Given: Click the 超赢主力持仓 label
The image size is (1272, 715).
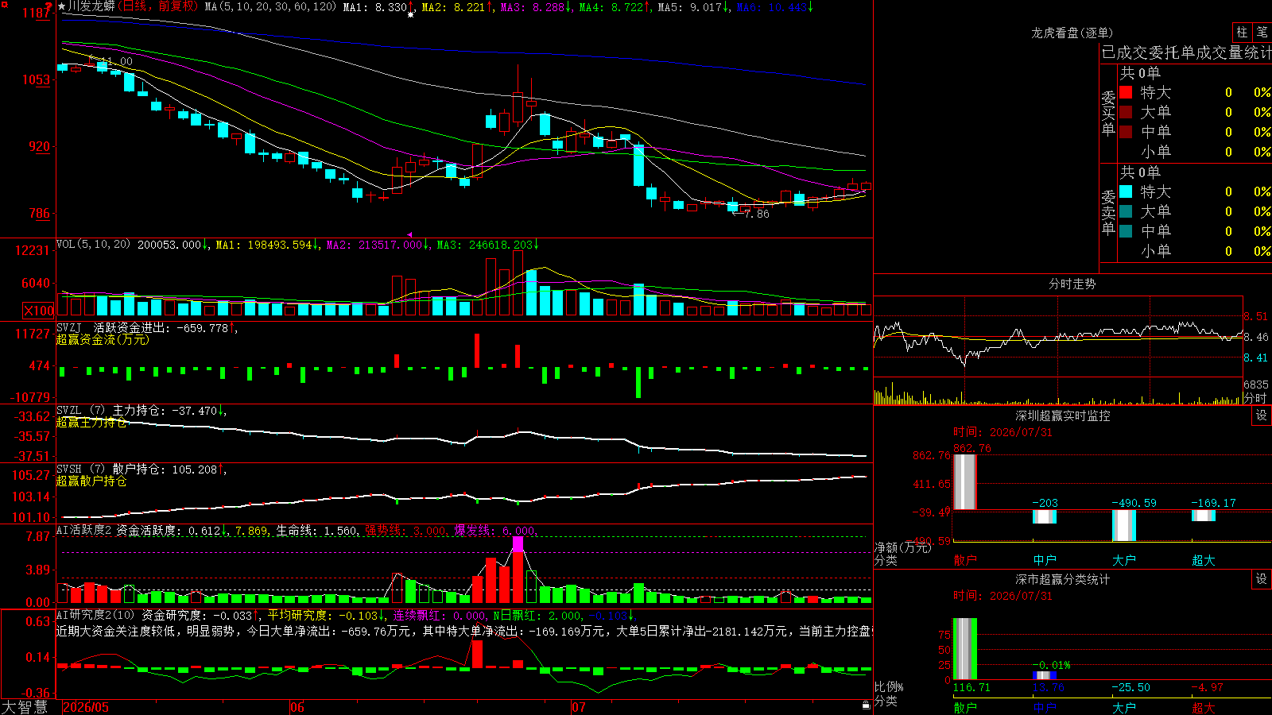Looking at the screenshot, I should pyautogui.click(x=91, y=423).
